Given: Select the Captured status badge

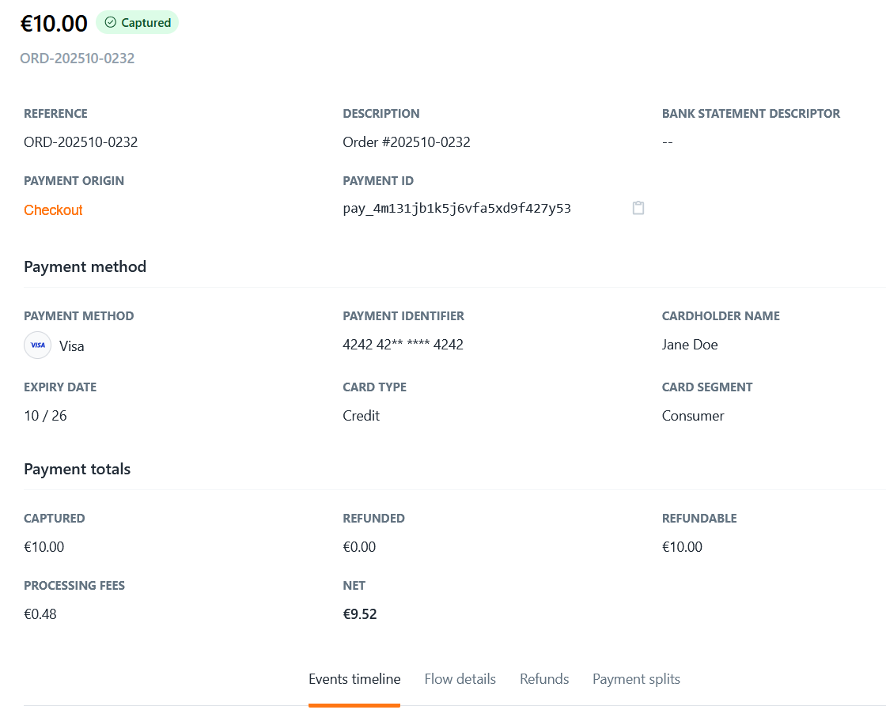Looking at the screenshot, I should (x=137, y=22).
